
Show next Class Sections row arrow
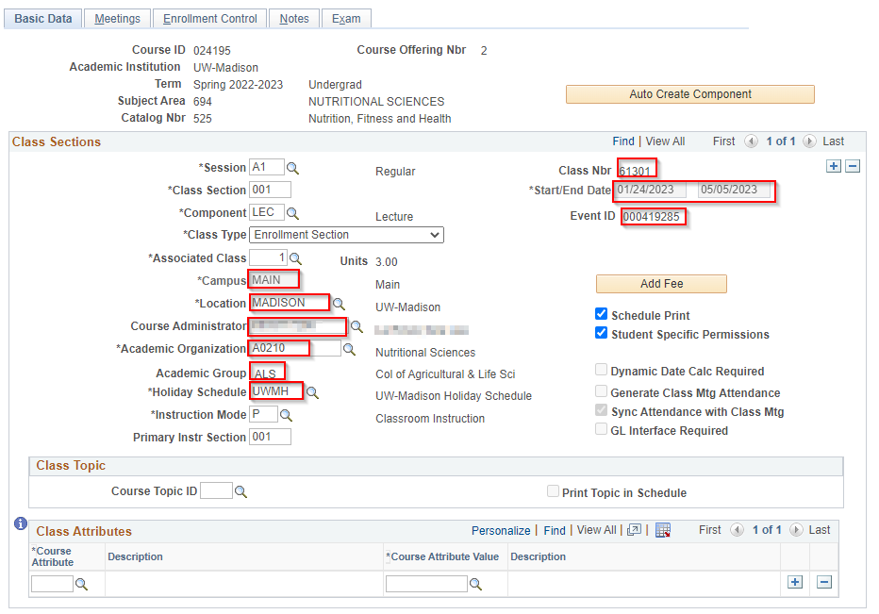tap(809, 141)
